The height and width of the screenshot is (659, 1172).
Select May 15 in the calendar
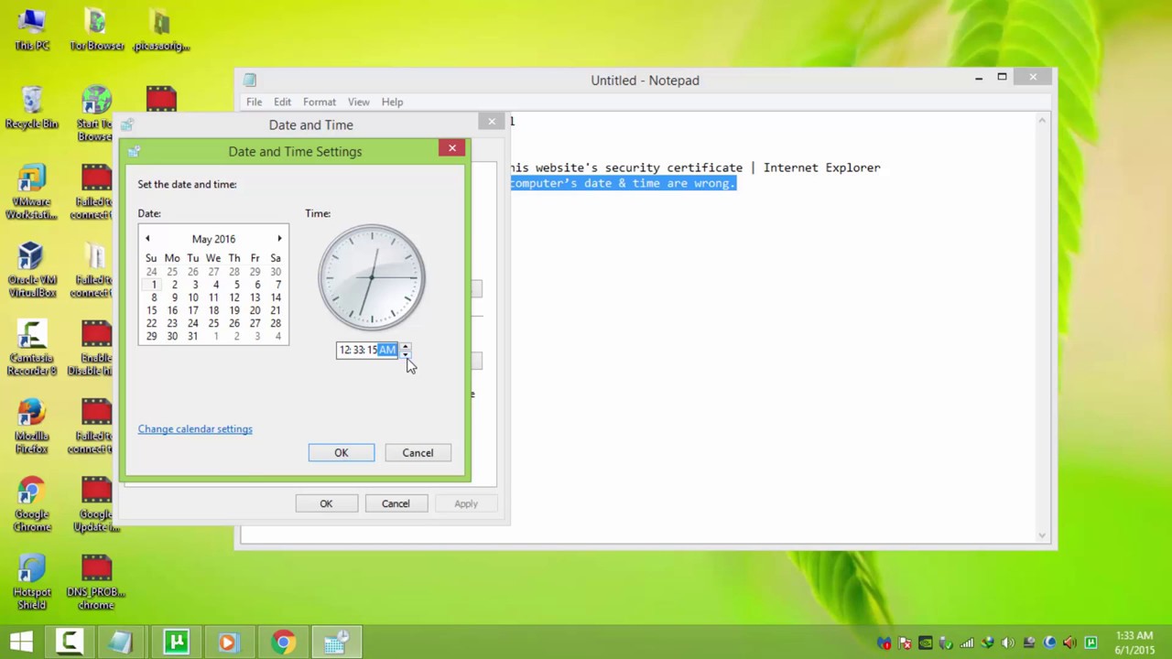(x=151, y=310)
